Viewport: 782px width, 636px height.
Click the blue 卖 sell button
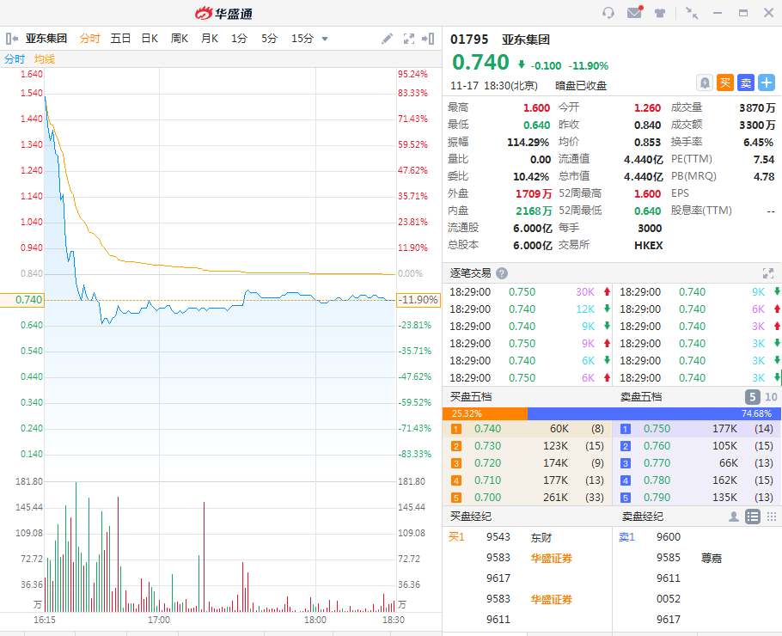[x=746, y=83]
